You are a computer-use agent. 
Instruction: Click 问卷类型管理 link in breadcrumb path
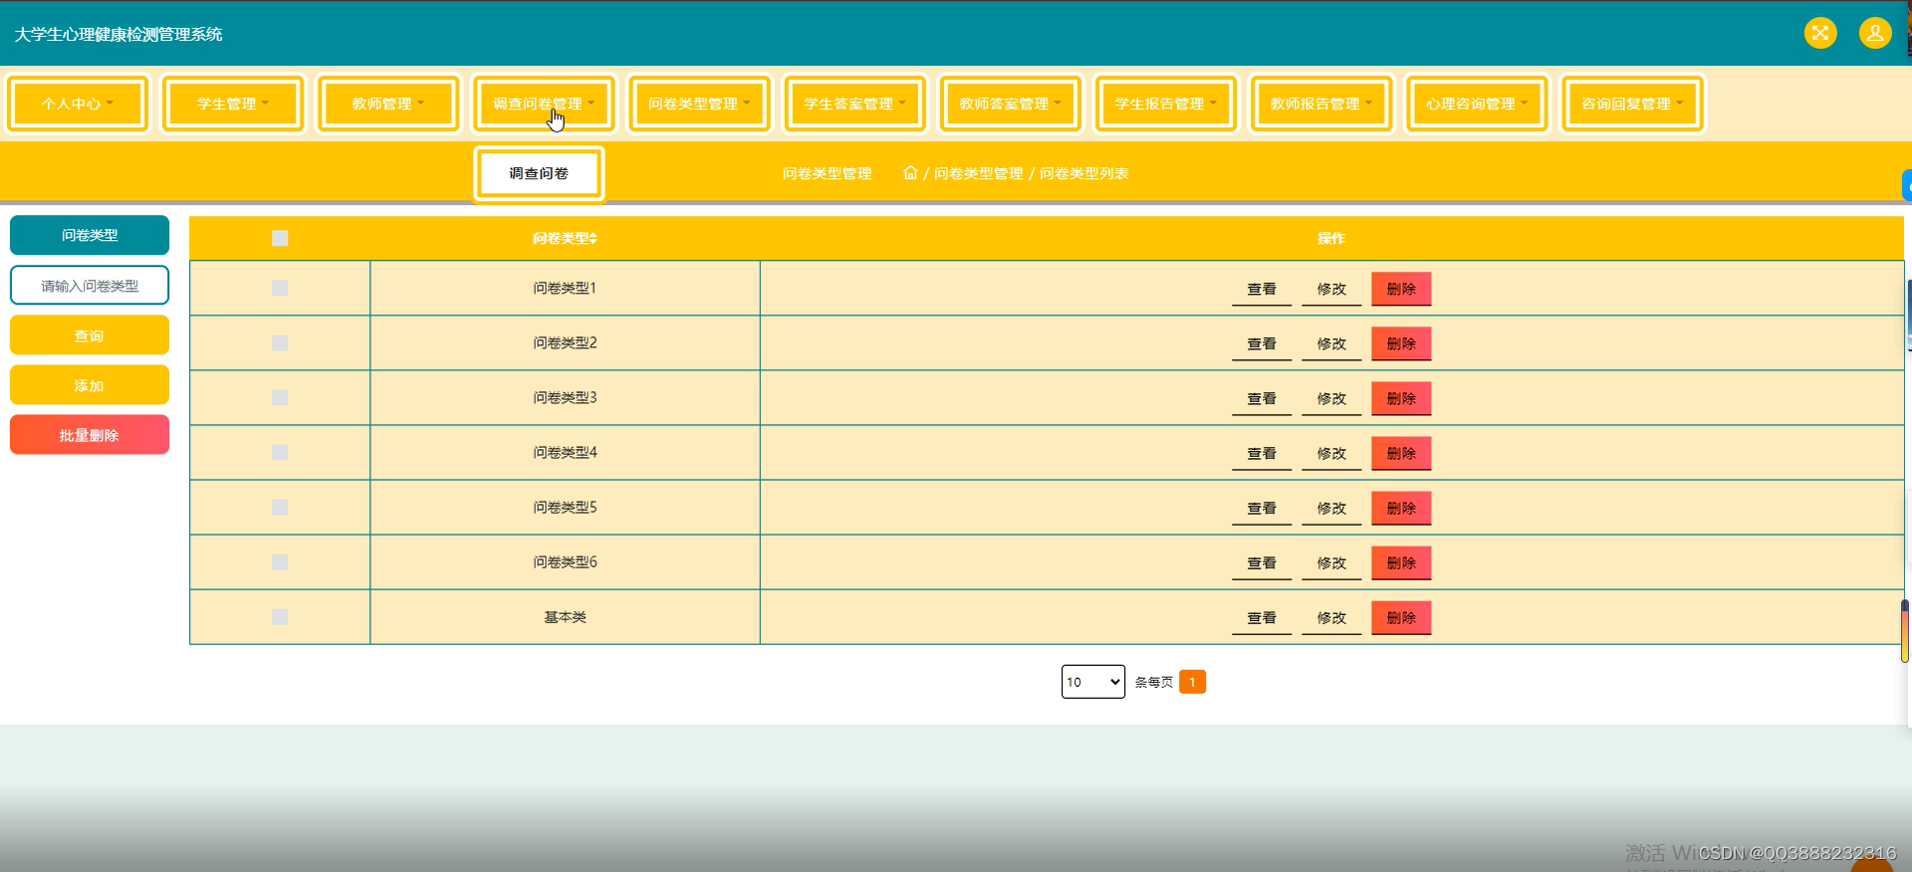click(x=978, y=173)
